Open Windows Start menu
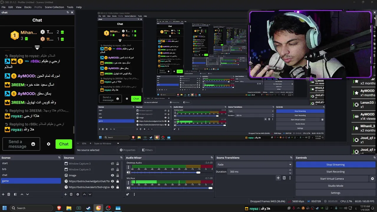Image resolution: width=377 pixels, height=212 pixels. (x=5, y=208)
